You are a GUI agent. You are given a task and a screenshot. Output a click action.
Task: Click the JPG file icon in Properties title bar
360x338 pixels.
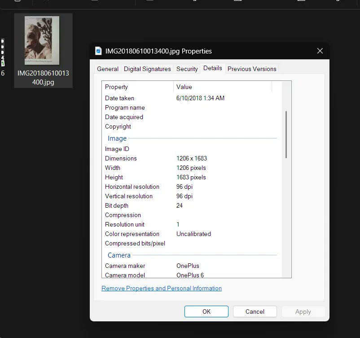pyautogui.click(x=98, y=51)
